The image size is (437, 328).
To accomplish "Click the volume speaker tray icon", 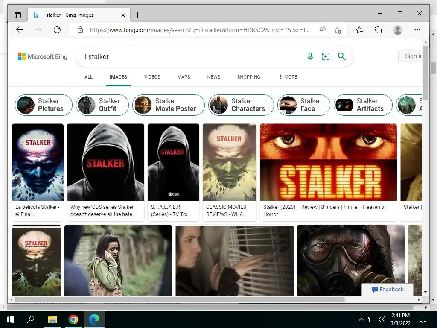I will pos(382,319).
